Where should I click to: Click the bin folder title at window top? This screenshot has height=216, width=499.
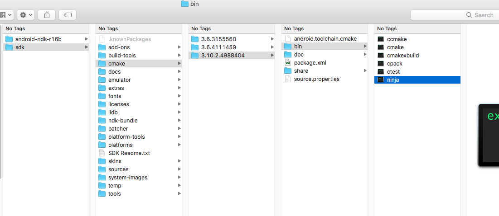point(190,4)
